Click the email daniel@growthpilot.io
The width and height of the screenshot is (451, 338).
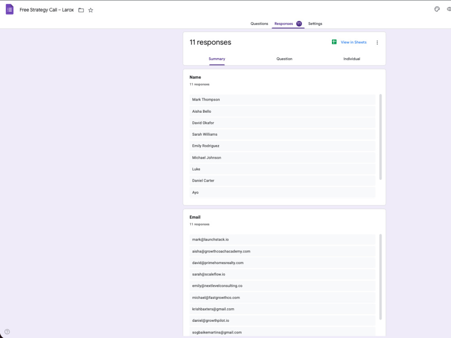(x=211, y=320)
